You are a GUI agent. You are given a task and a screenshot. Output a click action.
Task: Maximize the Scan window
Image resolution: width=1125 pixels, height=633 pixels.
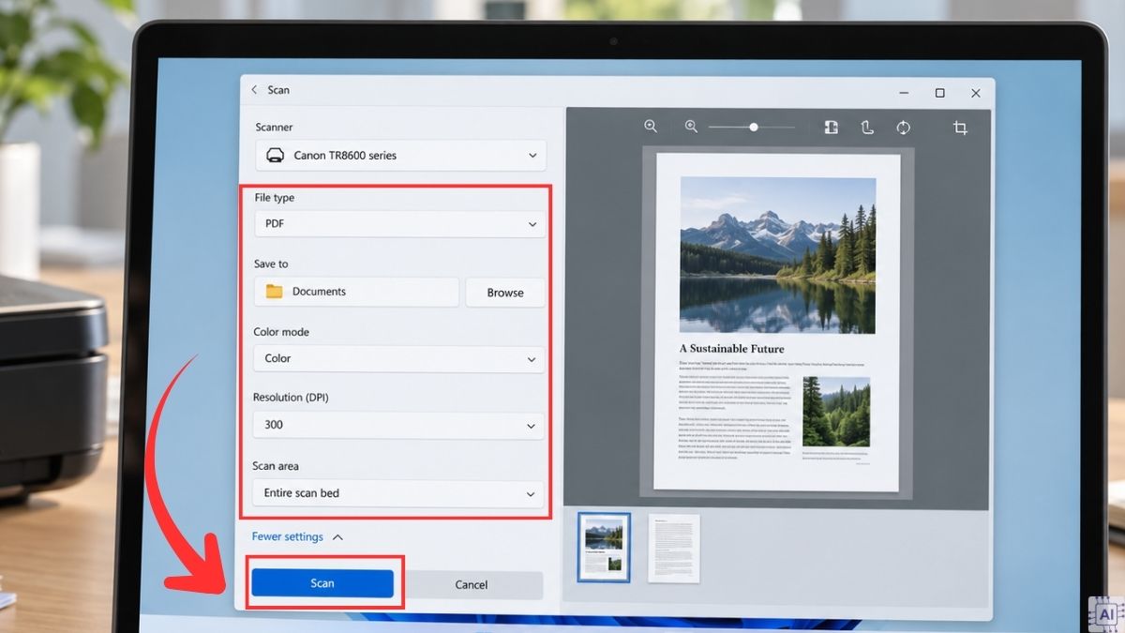tap(939, 93)
